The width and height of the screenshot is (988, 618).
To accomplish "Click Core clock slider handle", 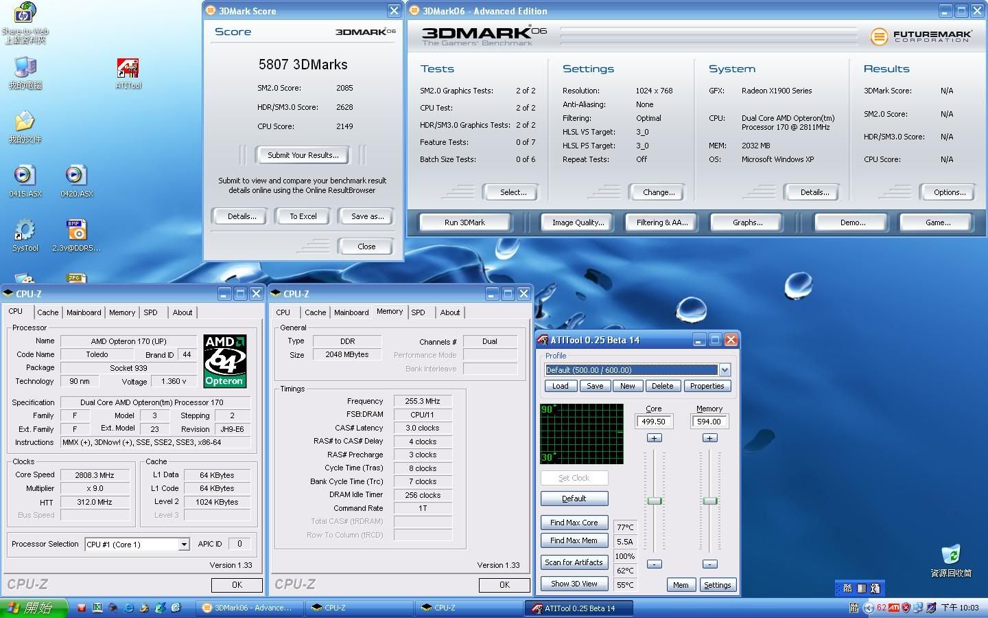I will click(x=655, y=501).
